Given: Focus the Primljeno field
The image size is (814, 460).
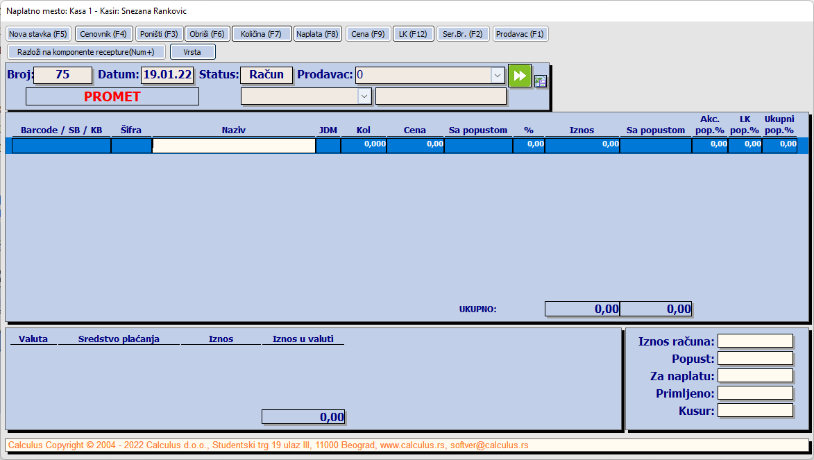Looking at the screenshot, I should point(755,393).
